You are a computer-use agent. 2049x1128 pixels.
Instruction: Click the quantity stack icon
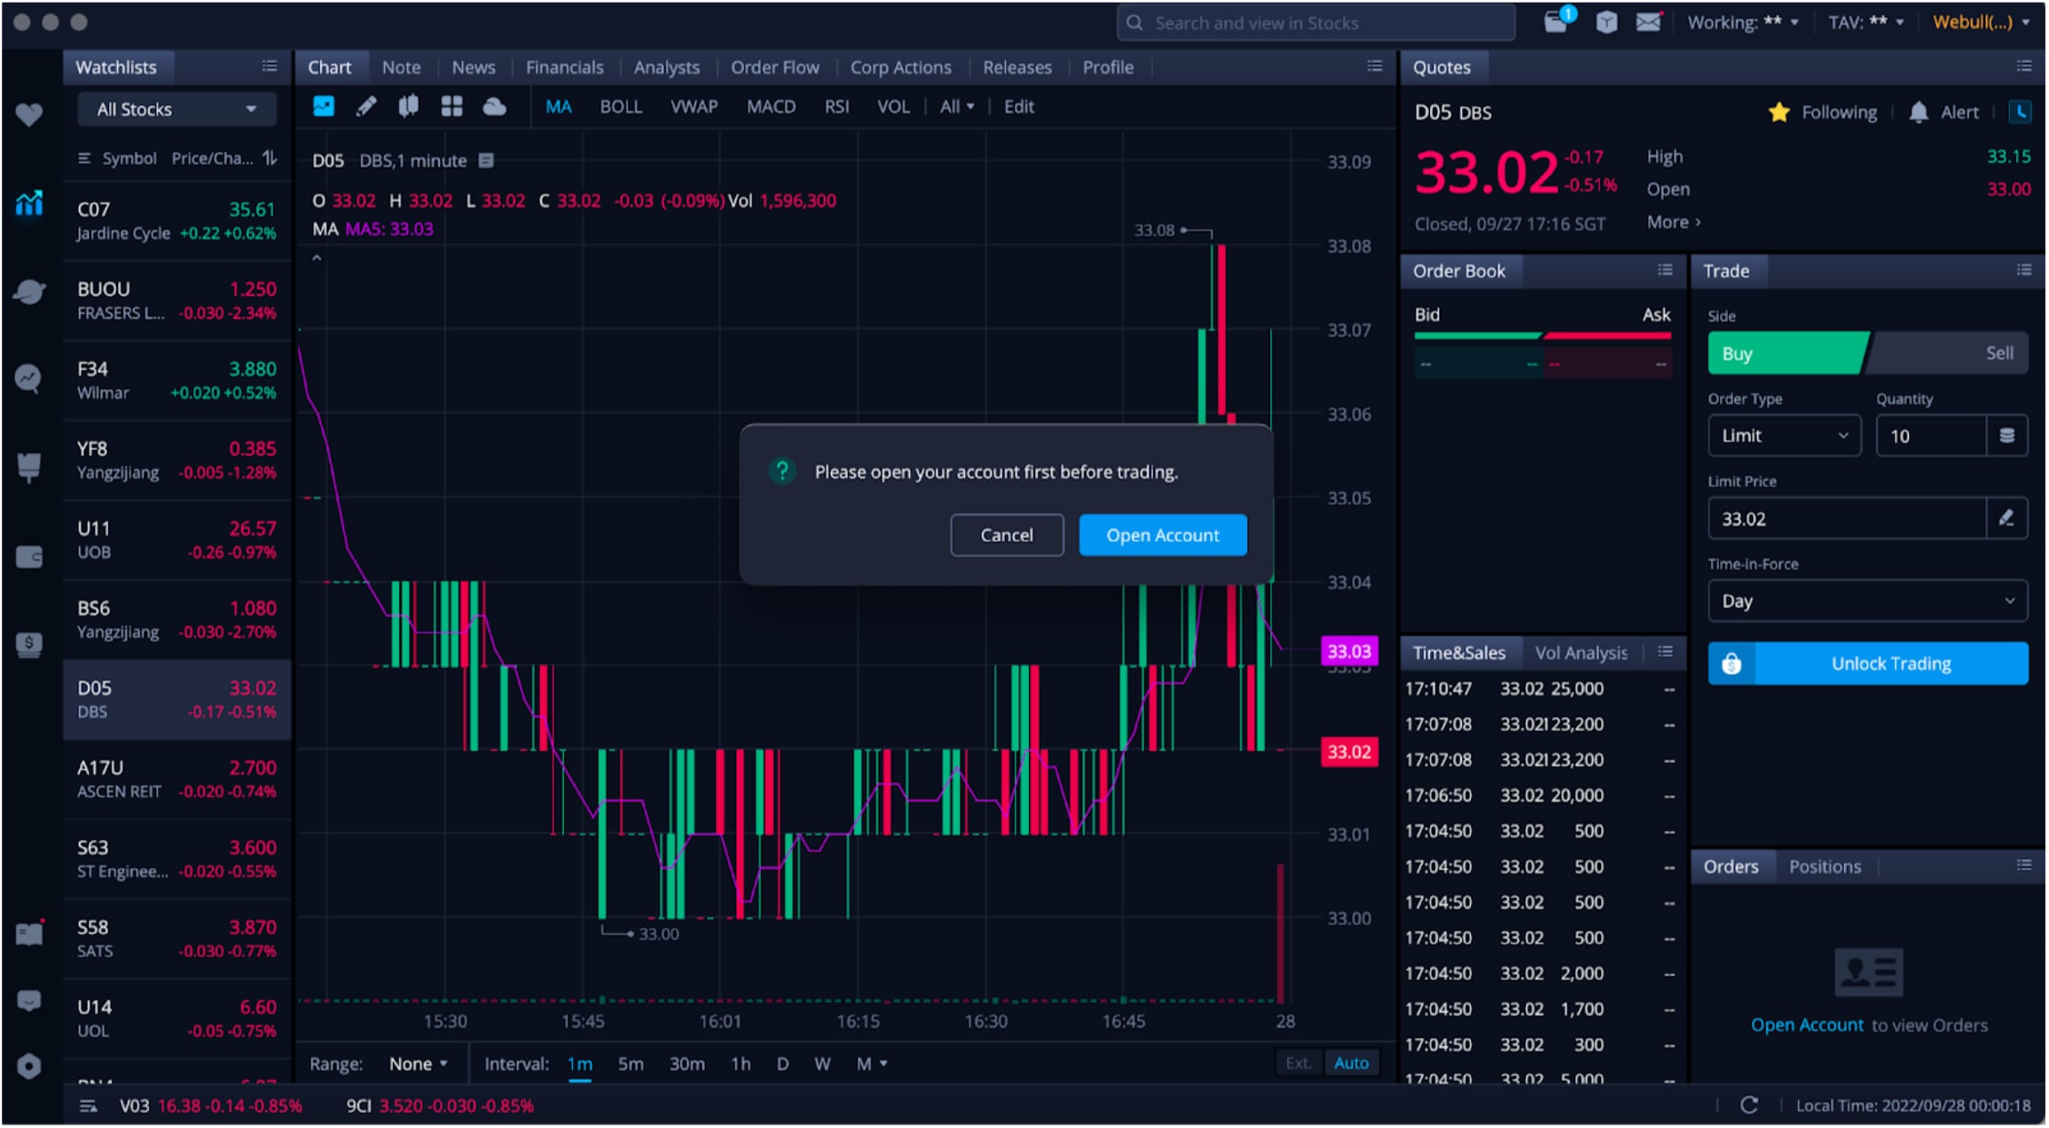2007,435
